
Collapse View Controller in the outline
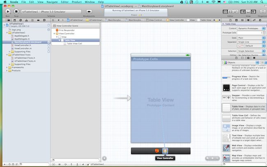pos(54,34)
